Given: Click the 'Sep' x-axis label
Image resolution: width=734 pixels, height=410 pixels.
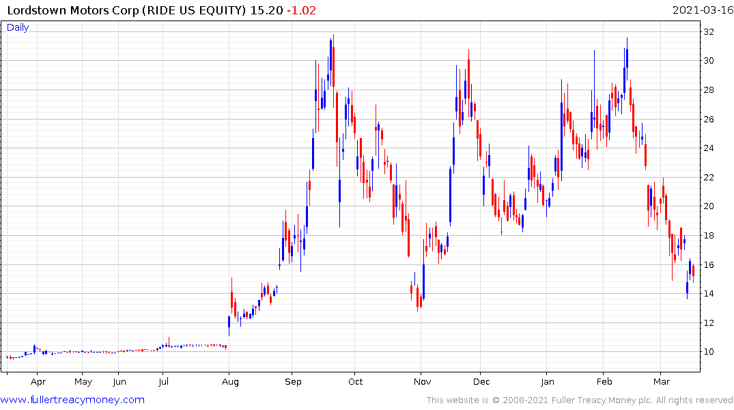Looking at the screenshot, I should pyautogui.click(x=293, y=381).
